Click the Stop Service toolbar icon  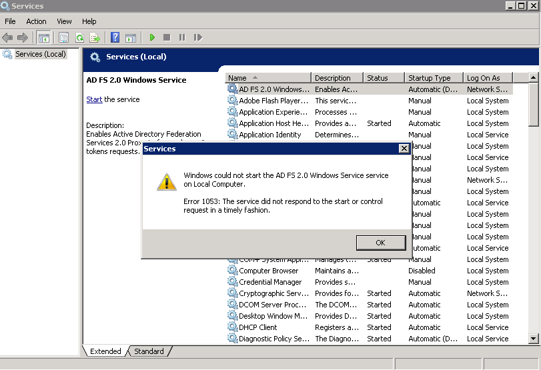167,37
